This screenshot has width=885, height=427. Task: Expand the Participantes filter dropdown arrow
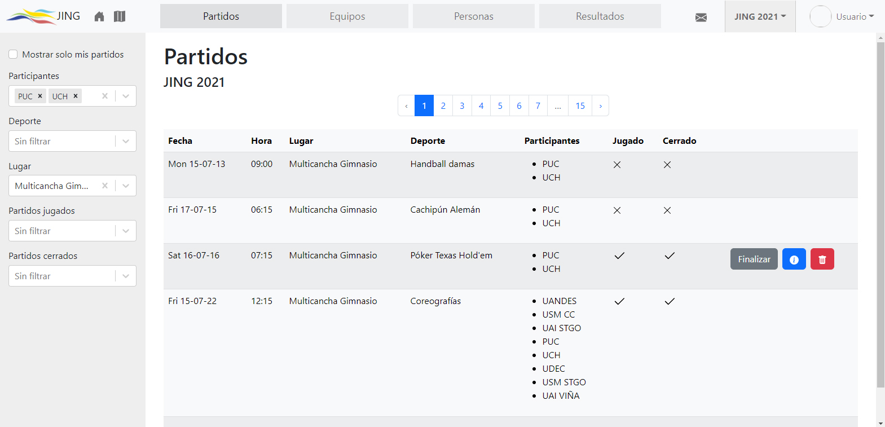click(126, 96)
